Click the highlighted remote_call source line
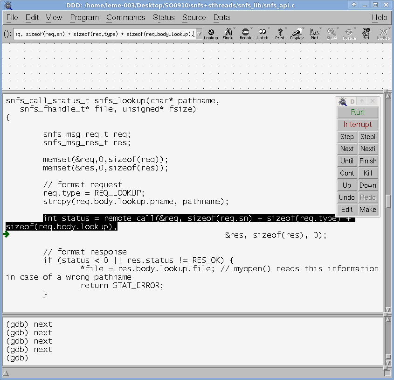Viewport: 394px width, 380px height. (x=180, y=223)
